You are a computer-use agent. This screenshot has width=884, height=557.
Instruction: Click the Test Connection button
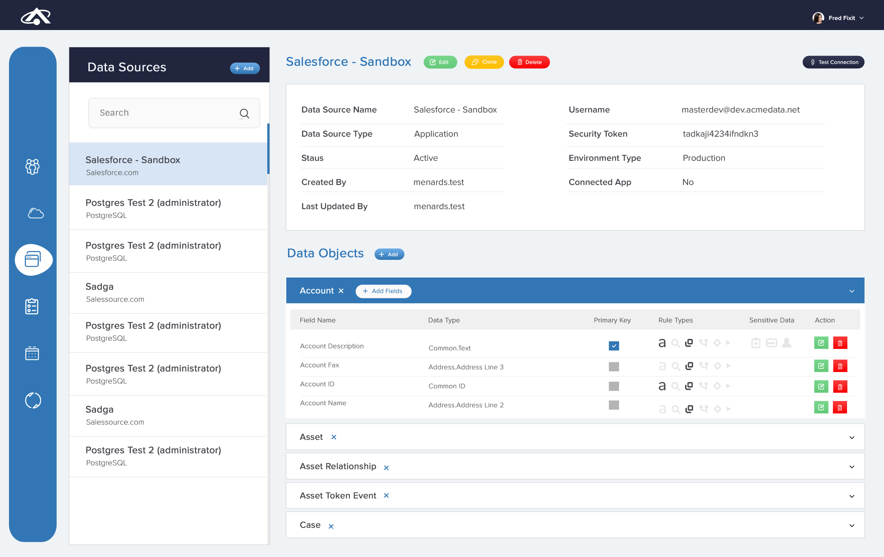(833, 62)
